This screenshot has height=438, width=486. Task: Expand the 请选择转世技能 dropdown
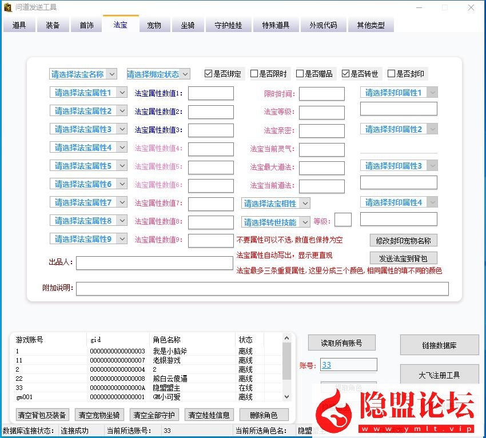[276, 222]
